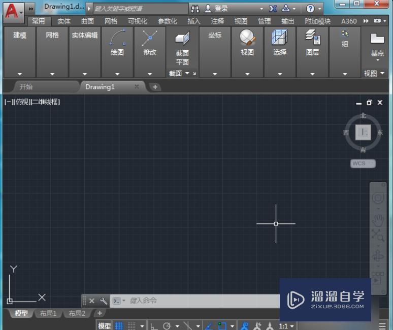
Task: Switch to the 布局1 layout tab
Action: coord(48,313)
